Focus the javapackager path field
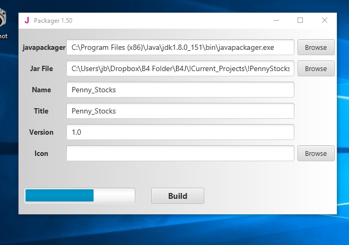Viewport: 349px width, 245px height. coord(180,47)
